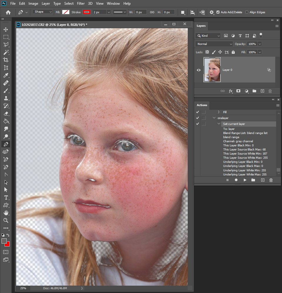This screenshot has width=282, height=293.
Task: Switch to the Horizontal Type tool
Action: click(6, 197)
